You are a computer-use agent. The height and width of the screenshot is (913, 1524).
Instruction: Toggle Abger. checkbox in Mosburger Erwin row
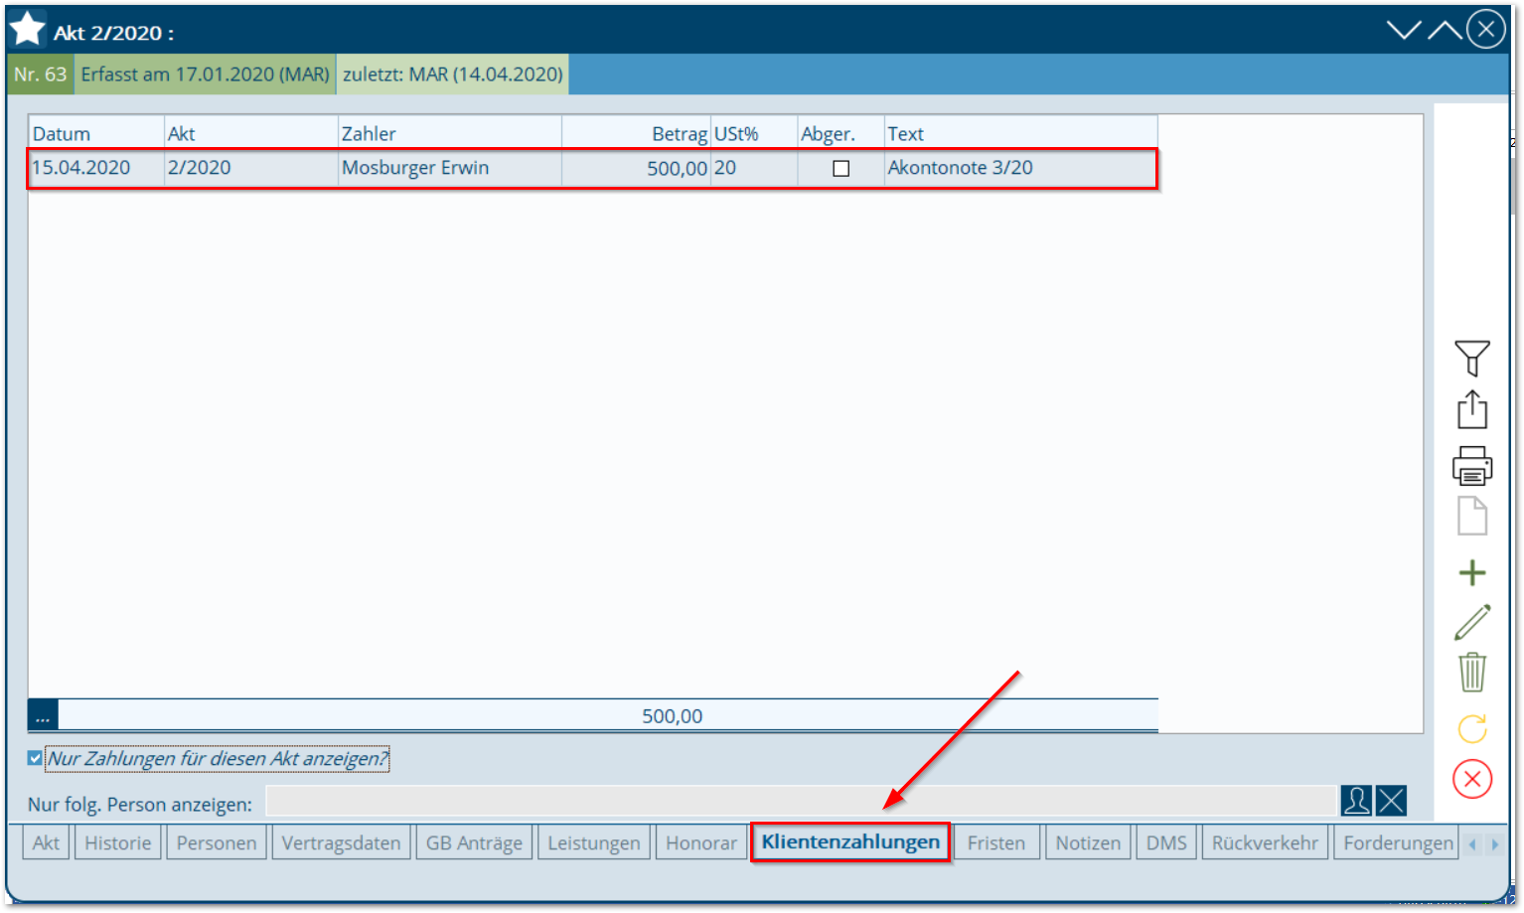pos(840,168)
